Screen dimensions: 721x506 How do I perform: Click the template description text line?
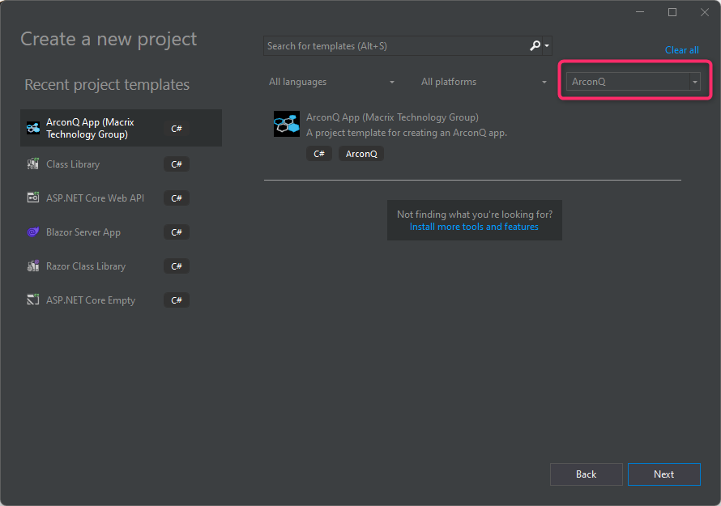click(407, 133)
